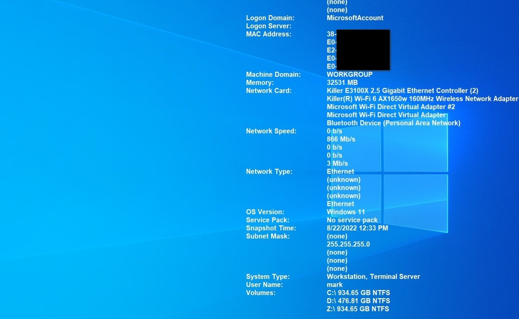The image size is (519, 319).
Task: Select the Killer E3100X Ethernet Controller entry
Action: point(402,90)
